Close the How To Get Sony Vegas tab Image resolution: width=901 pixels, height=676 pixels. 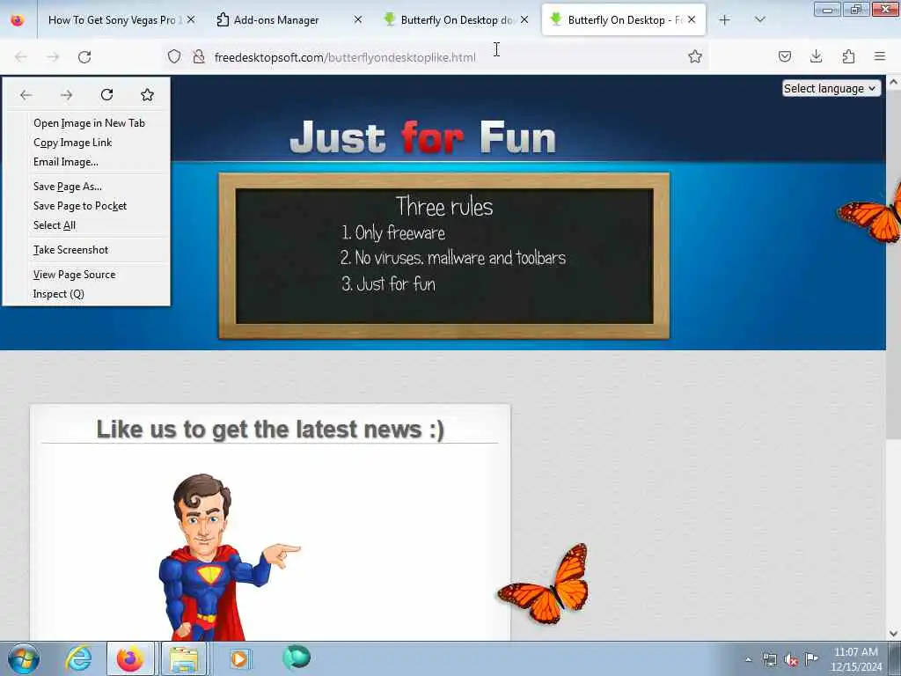pyautogui.click(x=191, y=20)
